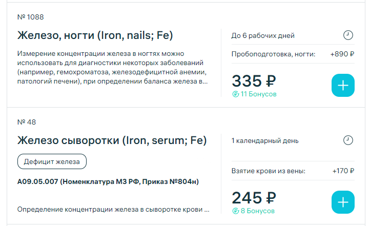Open Железо сыворотки (Iron, serum; Fe) title
This screenshot has width=370, height=226.
(x=112, y=140)
